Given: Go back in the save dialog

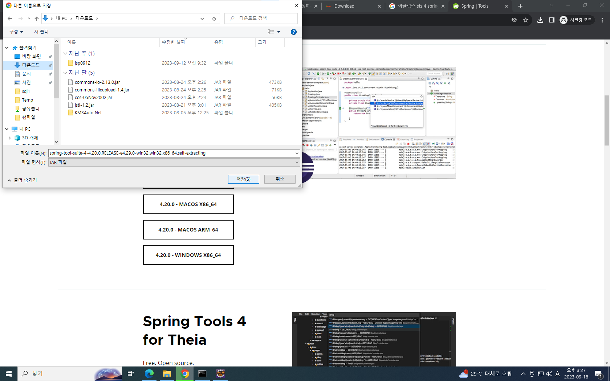Looking at the screenshot, I should click(x=10, y=19).
